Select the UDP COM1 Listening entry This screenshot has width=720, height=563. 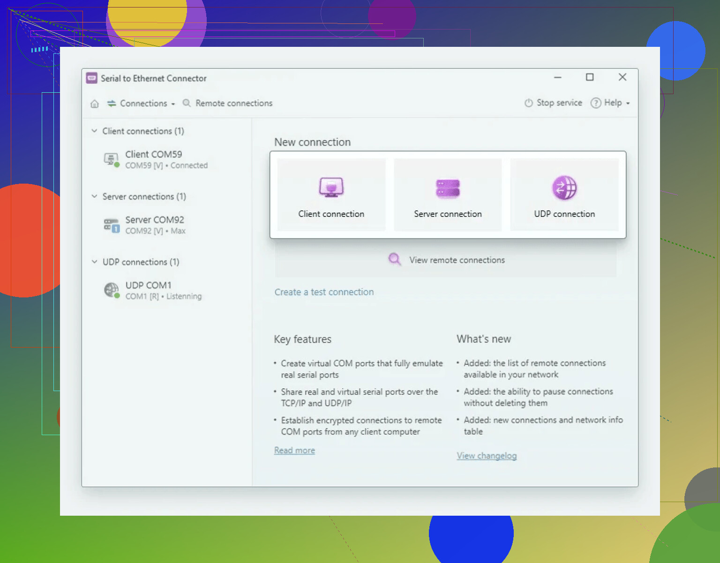(x=163, y=290)
